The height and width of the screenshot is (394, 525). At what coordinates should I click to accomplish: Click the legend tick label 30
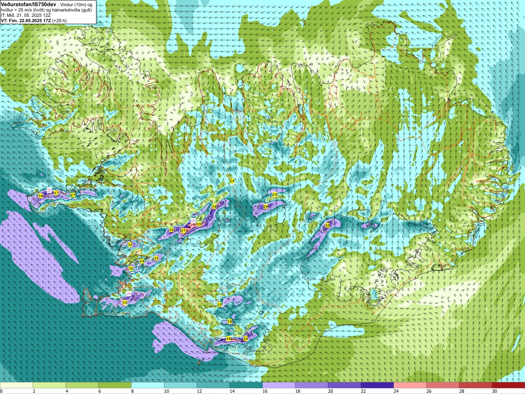(494, 391)
